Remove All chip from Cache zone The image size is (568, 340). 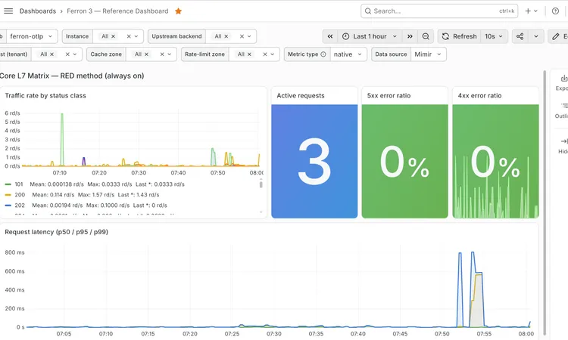tap(146, 54)
